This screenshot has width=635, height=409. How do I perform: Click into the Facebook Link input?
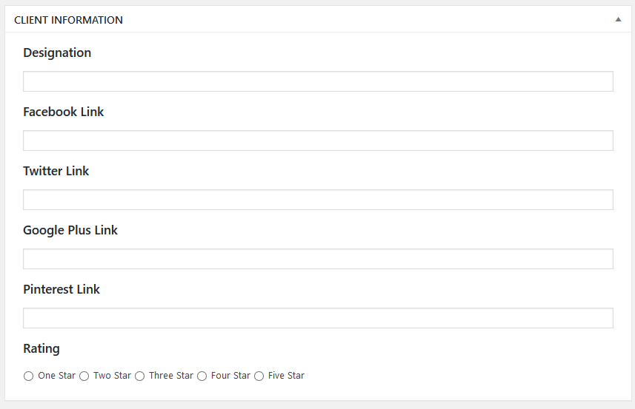point(318,141)
